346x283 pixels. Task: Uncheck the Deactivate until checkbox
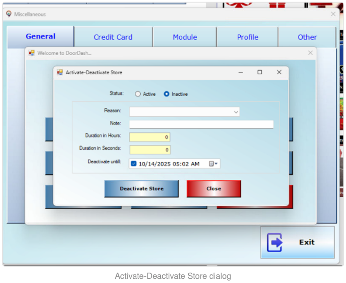click(x=134, y=164)
